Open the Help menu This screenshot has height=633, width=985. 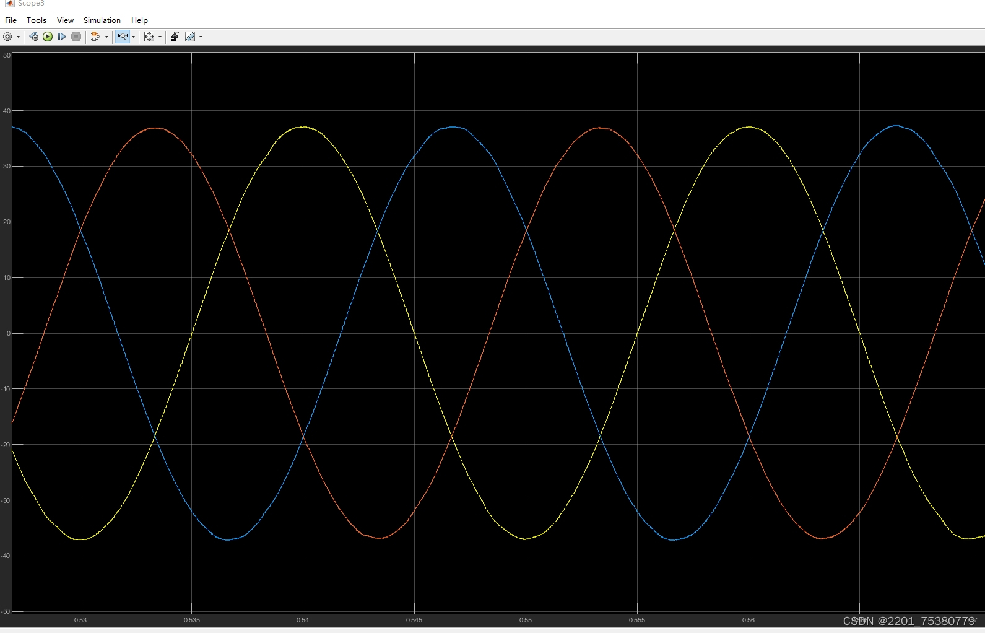pyautogui.click(x=139, y=20)
